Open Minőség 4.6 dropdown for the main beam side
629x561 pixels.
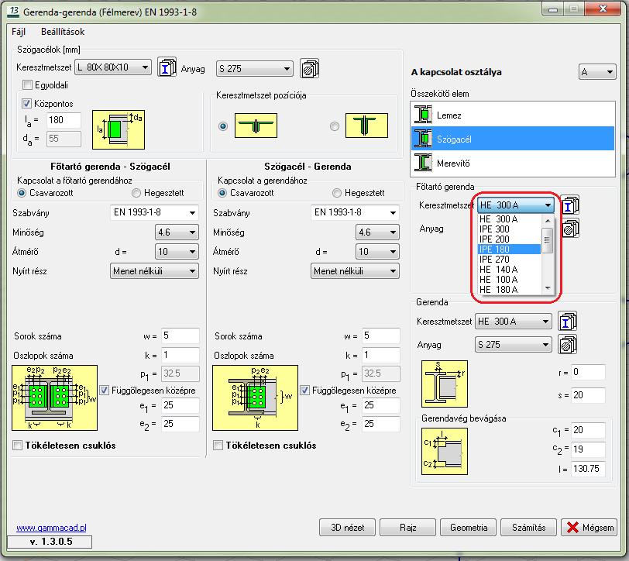coord(177,232)
